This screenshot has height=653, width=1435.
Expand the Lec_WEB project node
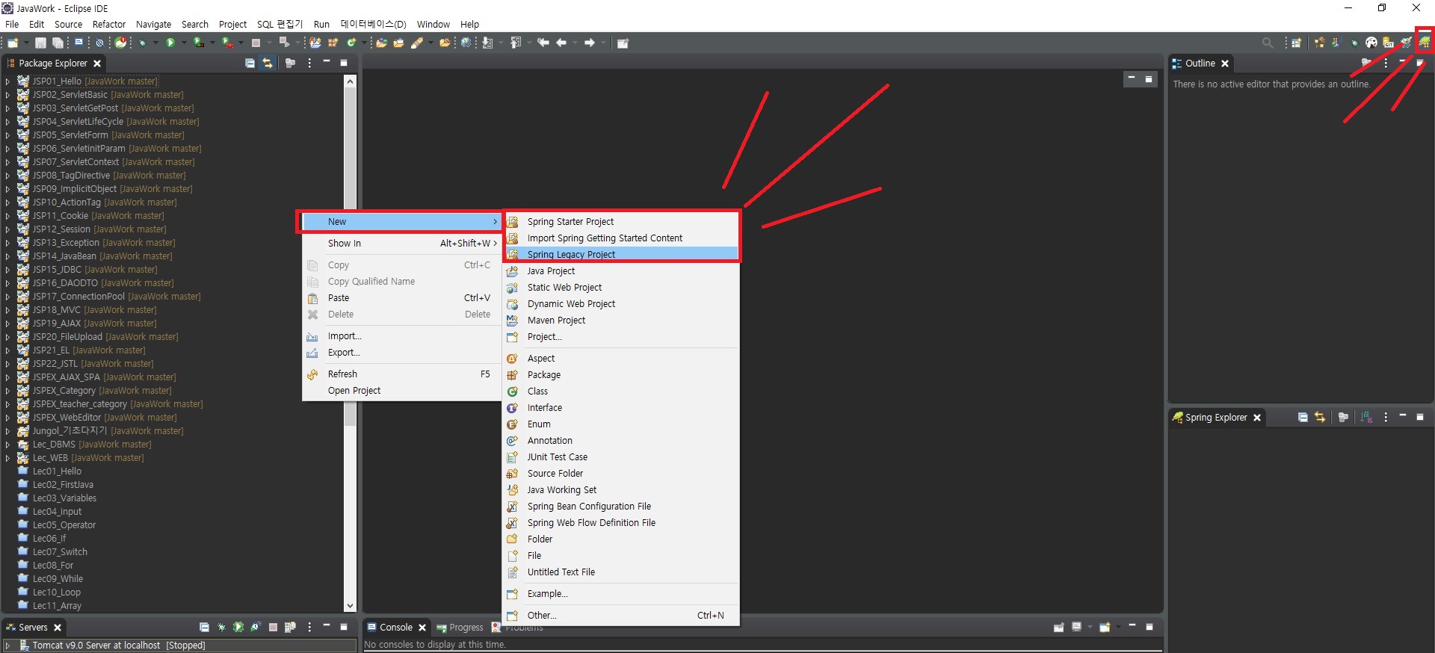7,458
